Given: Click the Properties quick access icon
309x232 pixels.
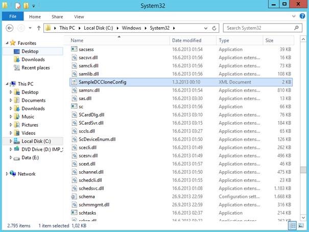Looking at the screenshot, I should (x=18, y=6).
